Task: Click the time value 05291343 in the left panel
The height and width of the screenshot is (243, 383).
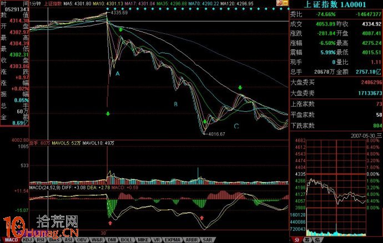Action: (17, 9)
